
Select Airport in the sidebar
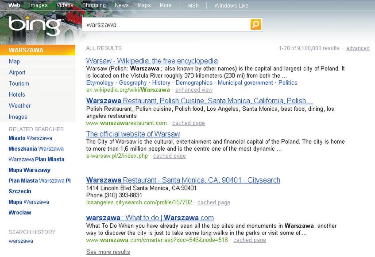click(x=17, y=72)
